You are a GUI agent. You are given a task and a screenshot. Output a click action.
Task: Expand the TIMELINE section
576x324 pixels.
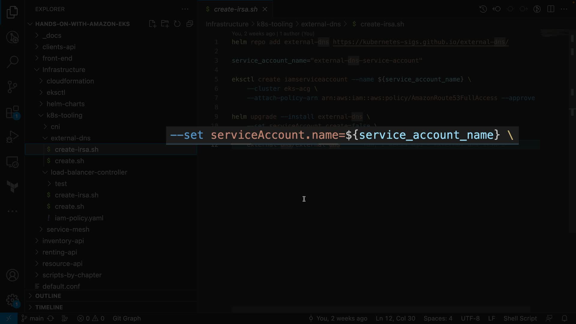49,307
